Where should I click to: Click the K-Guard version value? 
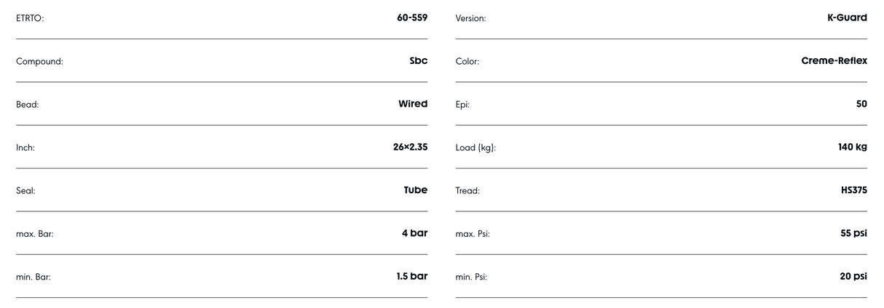[847, 17]
